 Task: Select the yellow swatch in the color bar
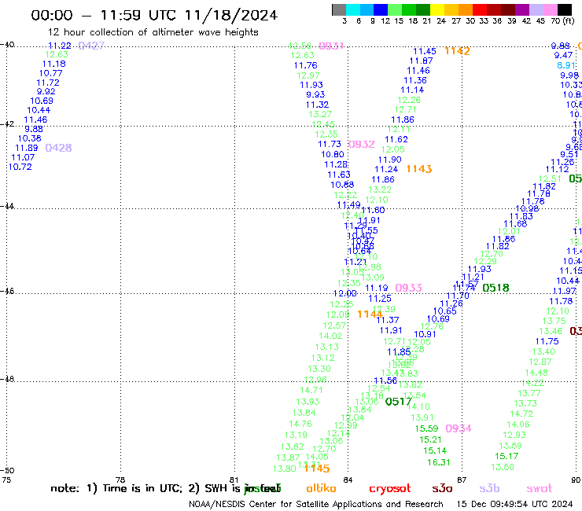[437, 9]
